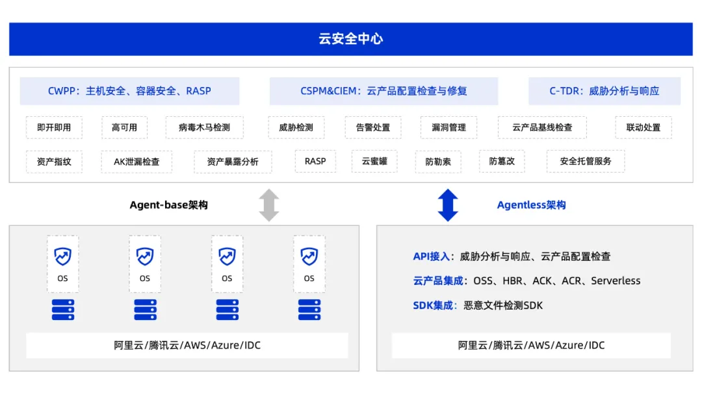Viewport: 702px width, 394px height.
Task: Select the AK泄漏检查 box
Action: 136,162
